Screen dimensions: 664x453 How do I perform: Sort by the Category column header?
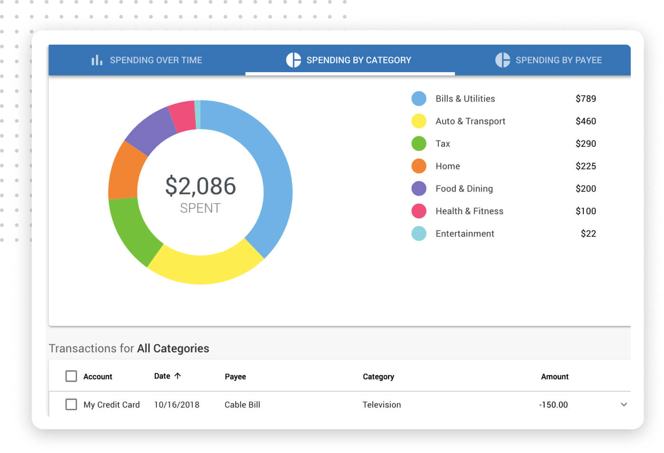click(x=379, y=377)
